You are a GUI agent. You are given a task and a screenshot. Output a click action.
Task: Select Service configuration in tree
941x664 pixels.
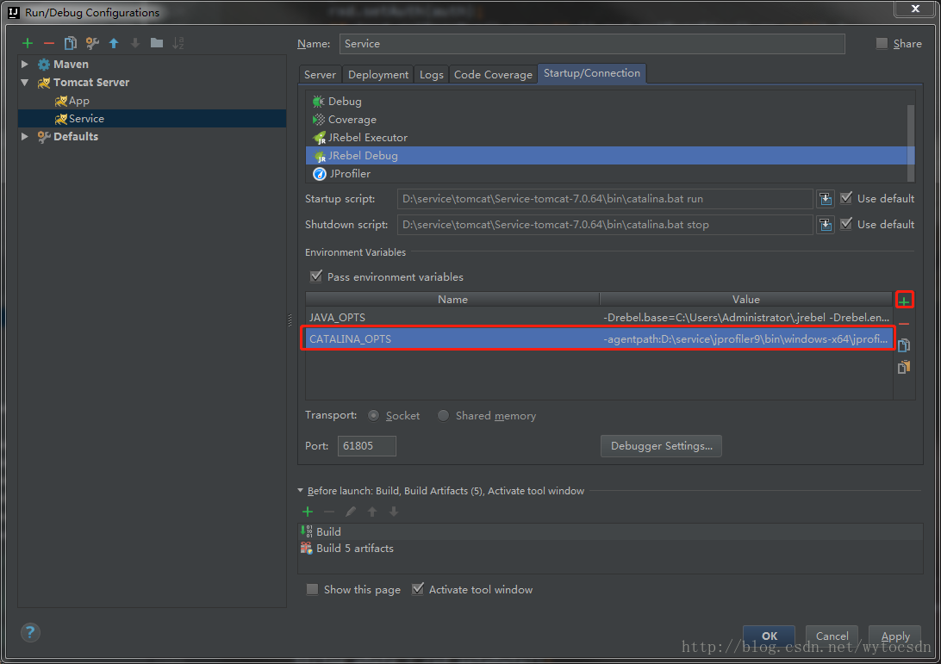click(x=152, y=119)
